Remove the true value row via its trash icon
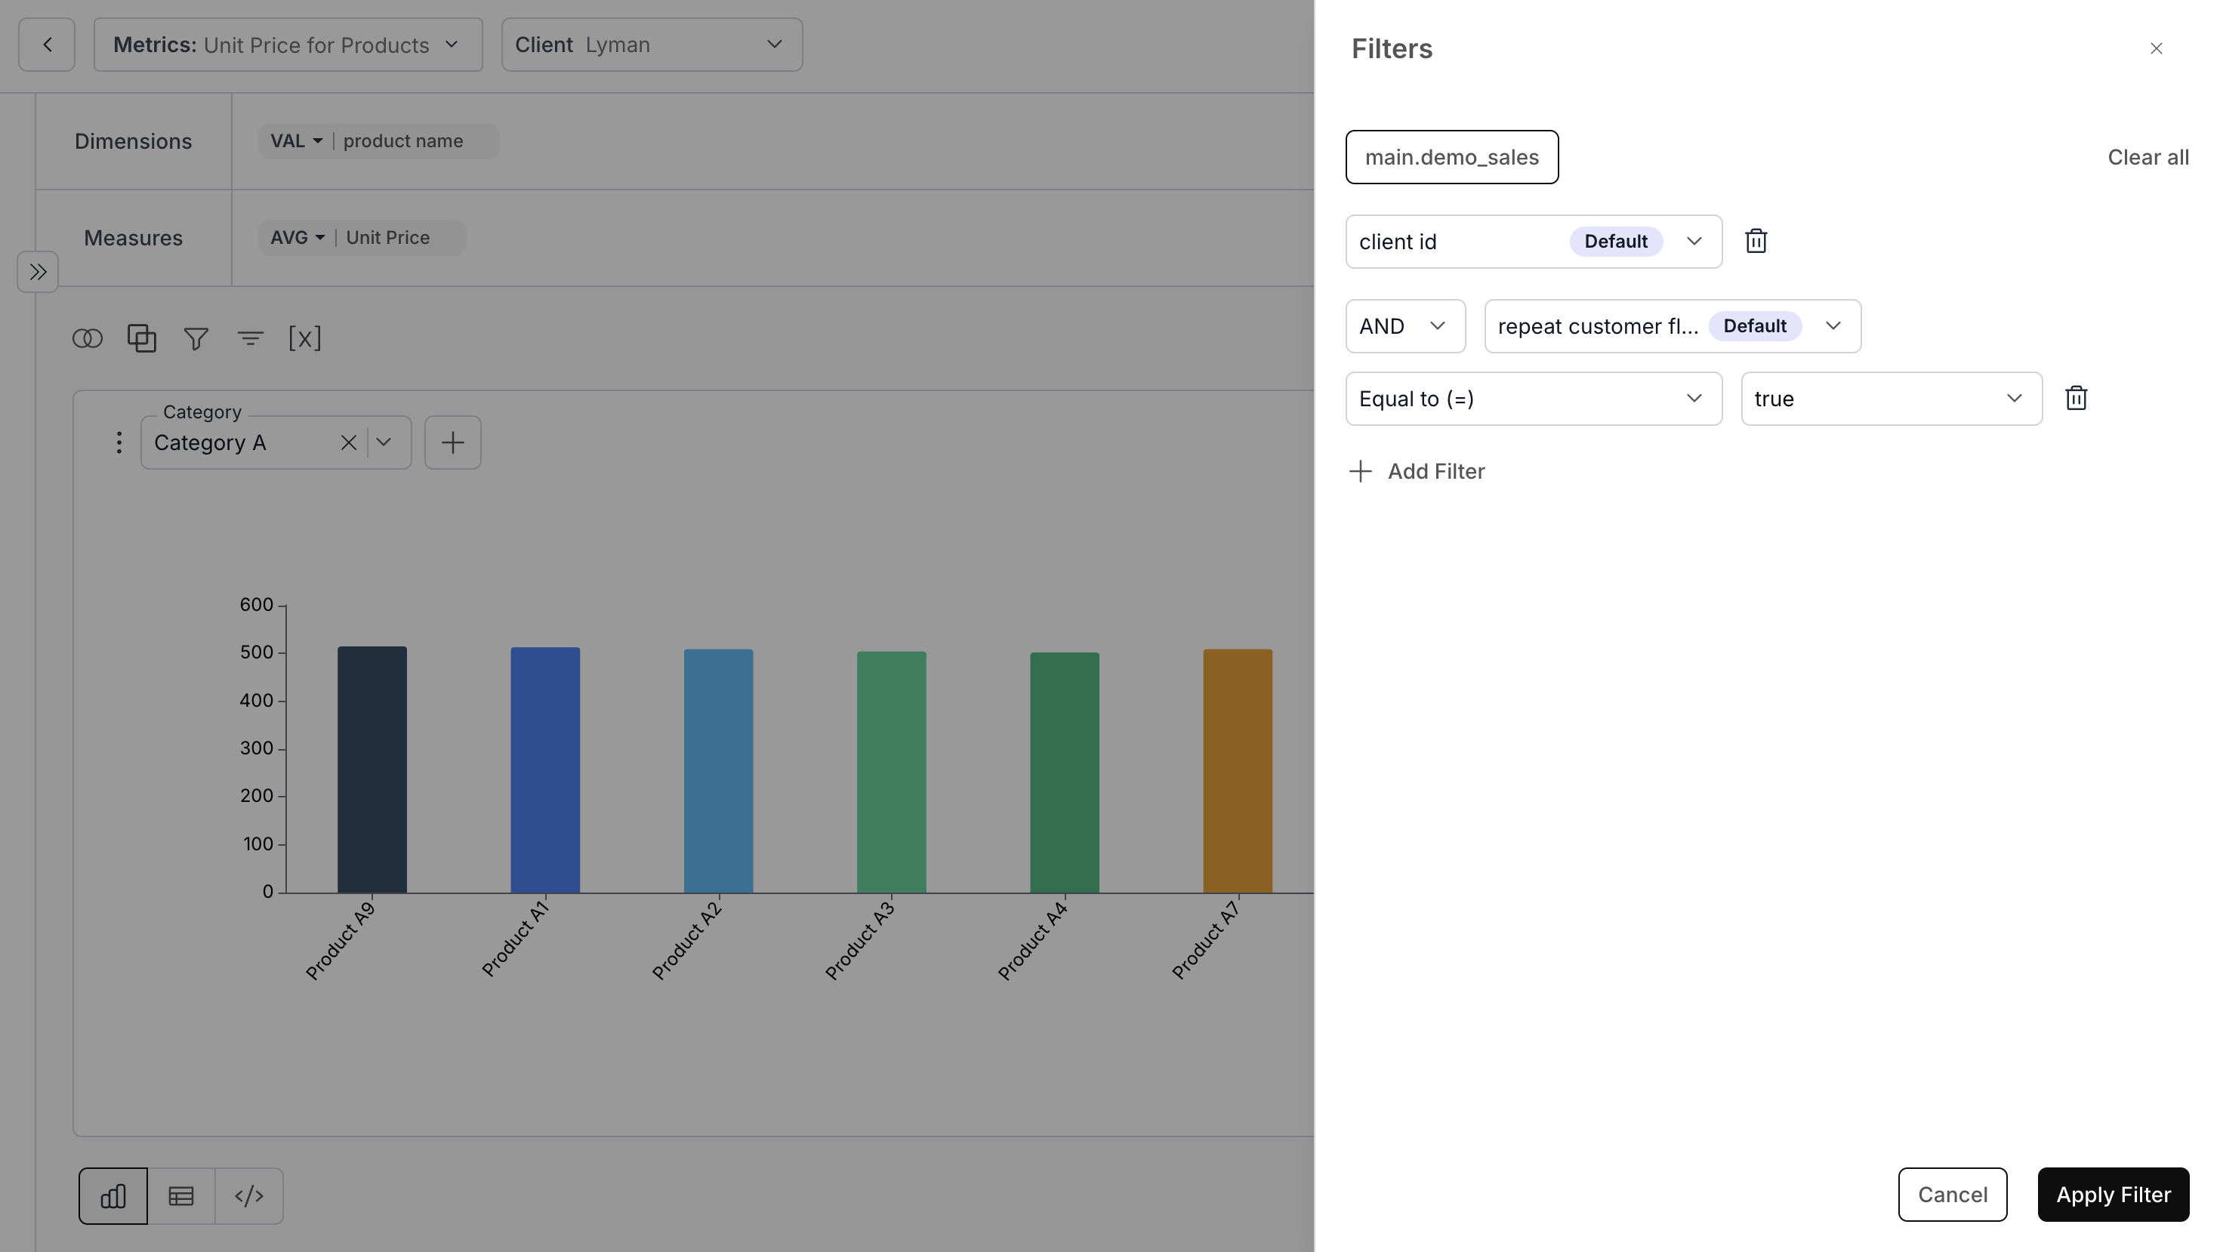 click(x=2076, y=397)
